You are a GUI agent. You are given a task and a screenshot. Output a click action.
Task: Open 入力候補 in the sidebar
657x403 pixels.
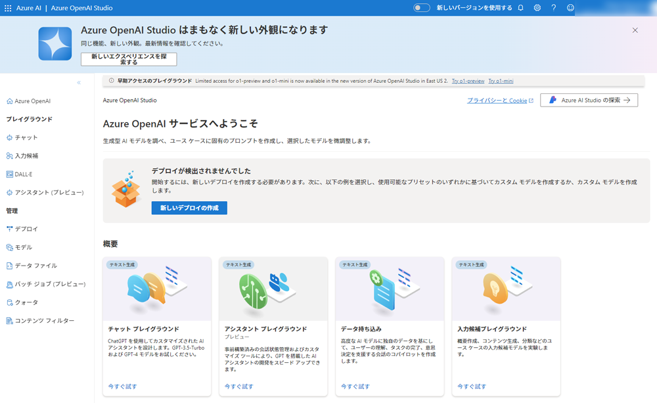click(x=26, y=156)
